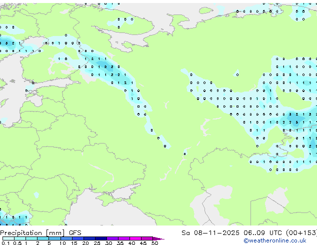Click the 10–15 mm legend swatch
The height and width of the screenshot is (245, 317).
click(x=66, y=238)
